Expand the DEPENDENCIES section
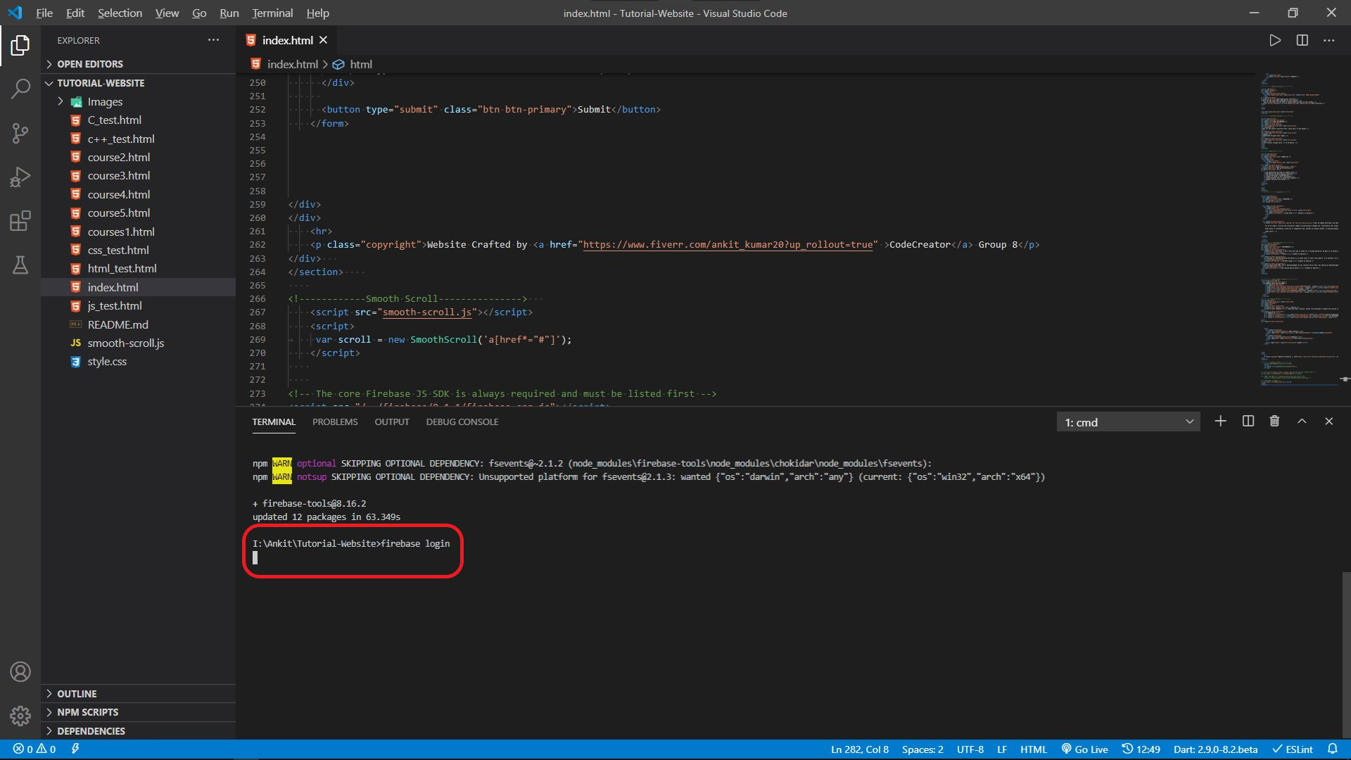The image size is (1351, 760). (x=138, y=731)
